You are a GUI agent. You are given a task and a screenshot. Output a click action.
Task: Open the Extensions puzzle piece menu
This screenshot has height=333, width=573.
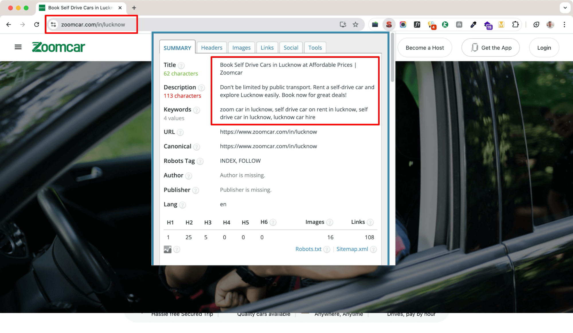click(x=515, y=25)
